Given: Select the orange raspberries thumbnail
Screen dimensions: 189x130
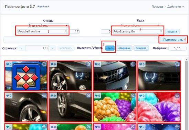Looking at the screenshot, I should (x=115, y=107).
